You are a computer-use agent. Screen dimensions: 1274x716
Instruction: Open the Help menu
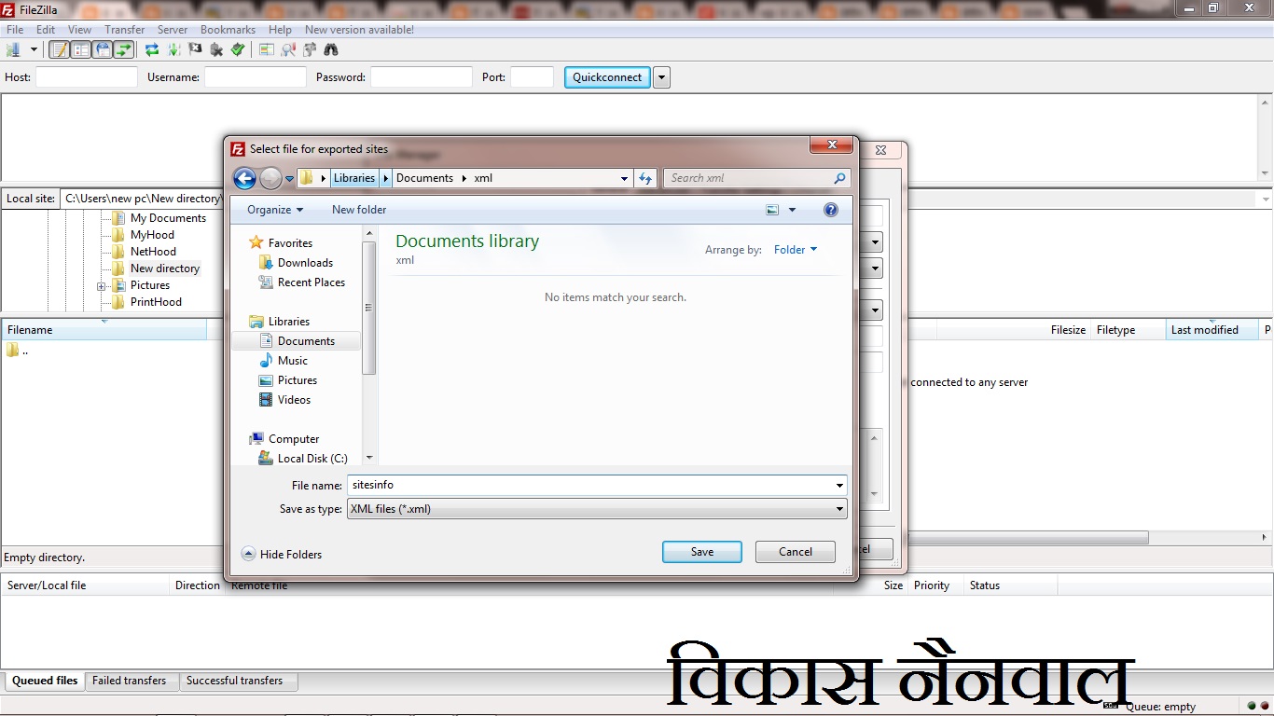tap(280, 30)
